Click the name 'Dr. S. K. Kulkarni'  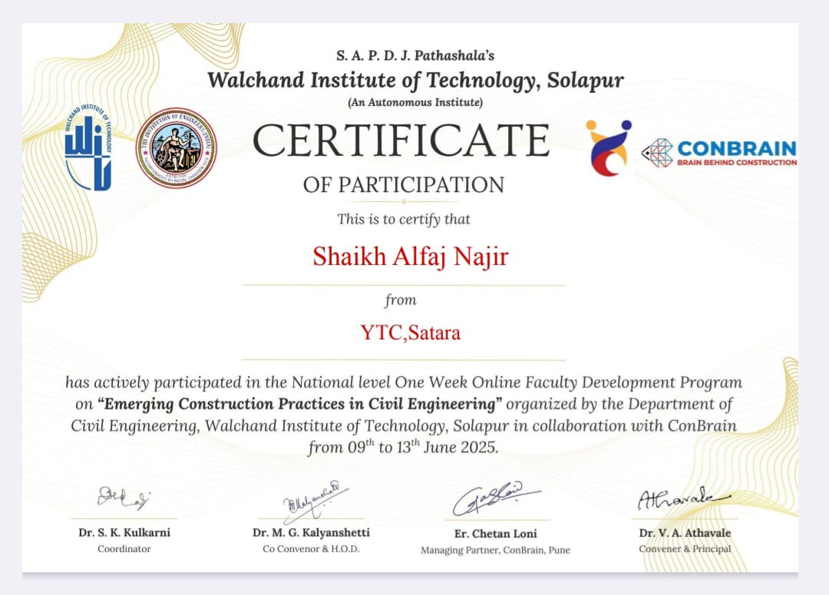(124, 533)
